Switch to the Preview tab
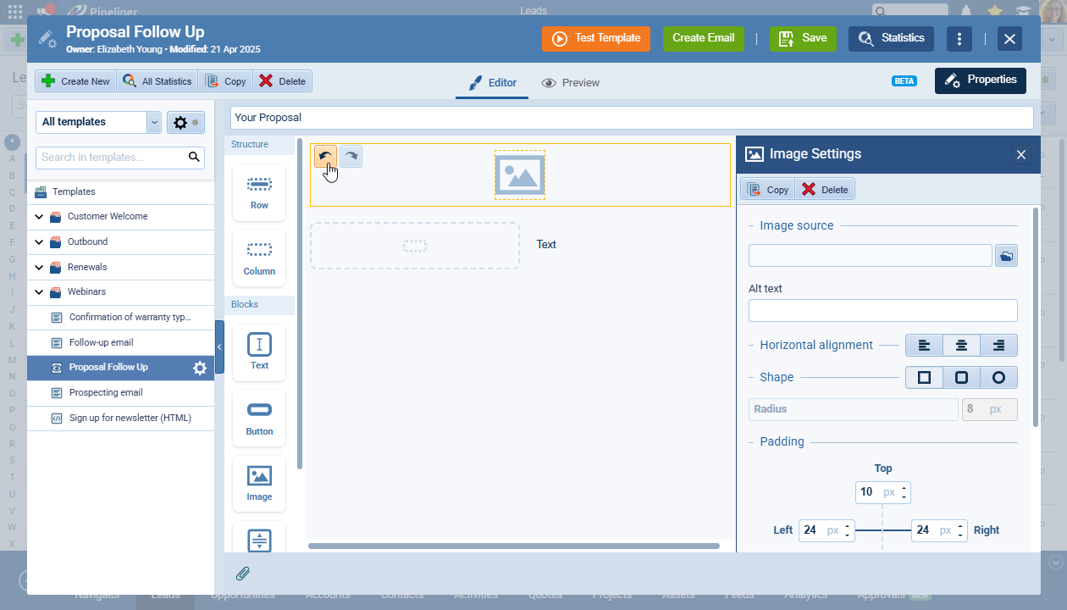This screenshot has width=1067, height=610. tap(570, 83)
